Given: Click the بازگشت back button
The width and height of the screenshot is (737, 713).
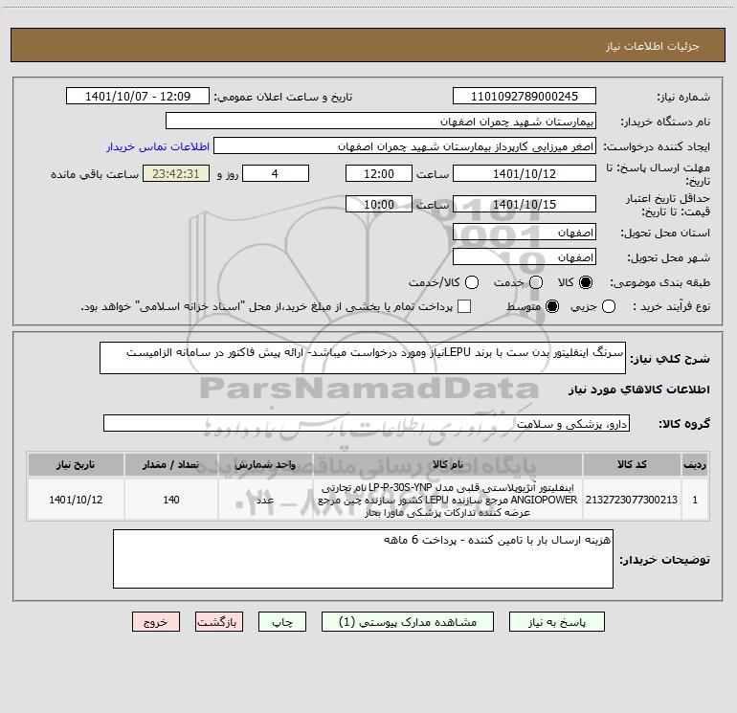Looking at the screenshot, I should pos(219,622).
